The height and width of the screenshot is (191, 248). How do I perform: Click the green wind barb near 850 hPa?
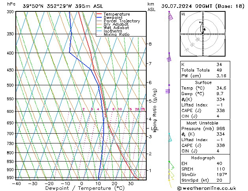[x=170, y=166]
